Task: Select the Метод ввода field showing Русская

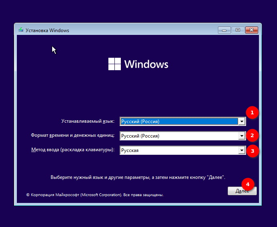Action: (183, 150)
